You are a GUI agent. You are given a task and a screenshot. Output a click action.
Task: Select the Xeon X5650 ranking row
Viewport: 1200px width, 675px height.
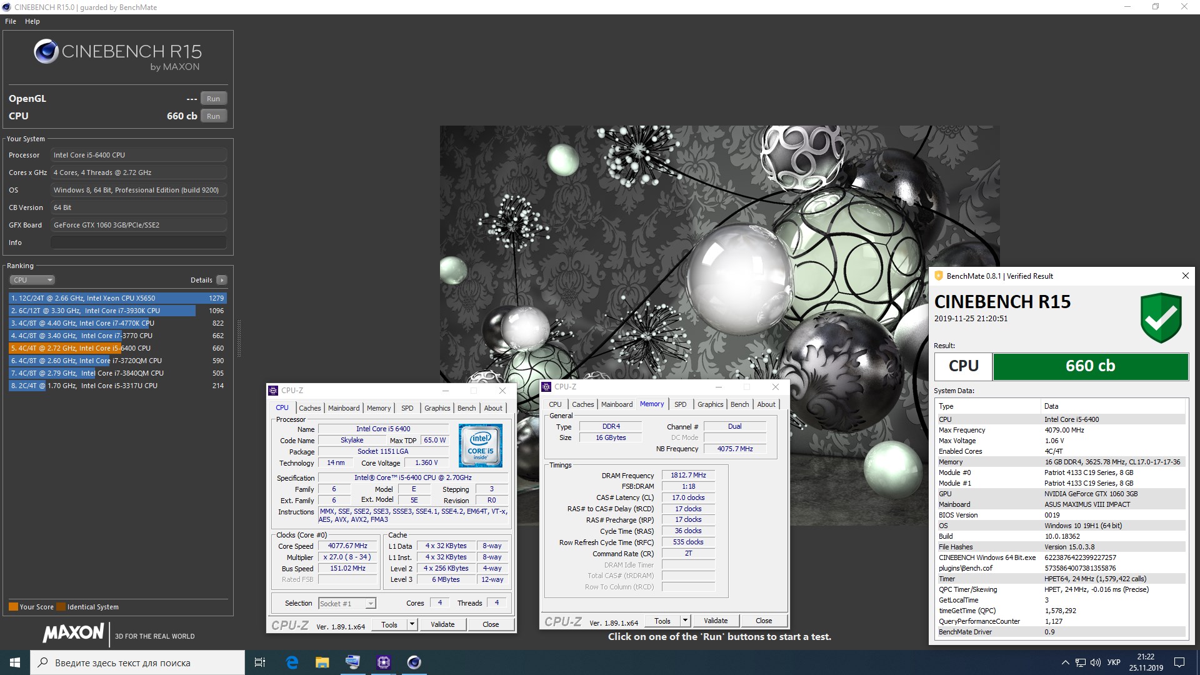[x=117, y=298]
